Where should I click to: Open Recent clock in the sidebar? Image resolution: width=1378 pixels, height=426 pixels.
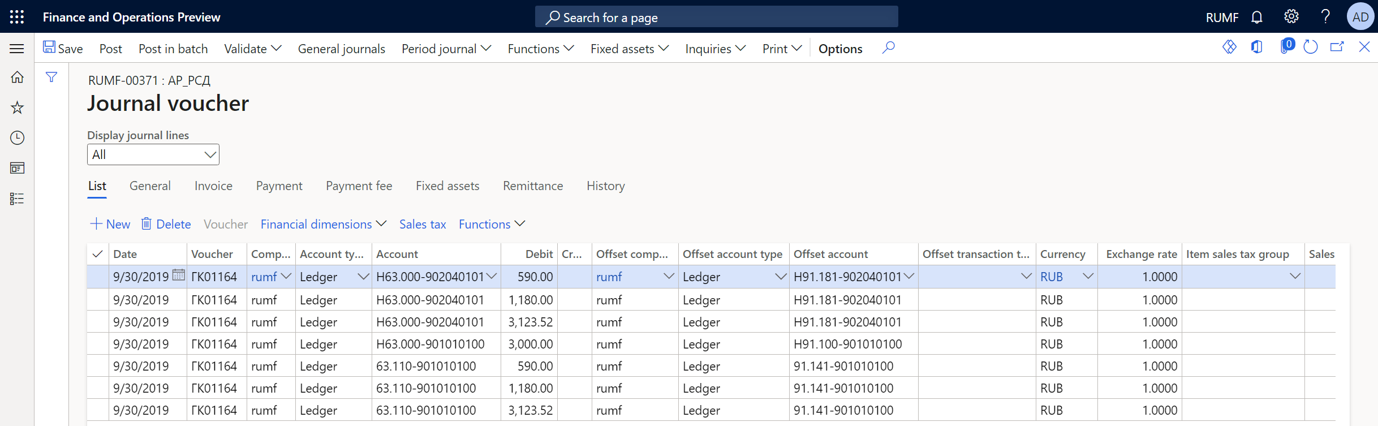[x=17, y=138]
